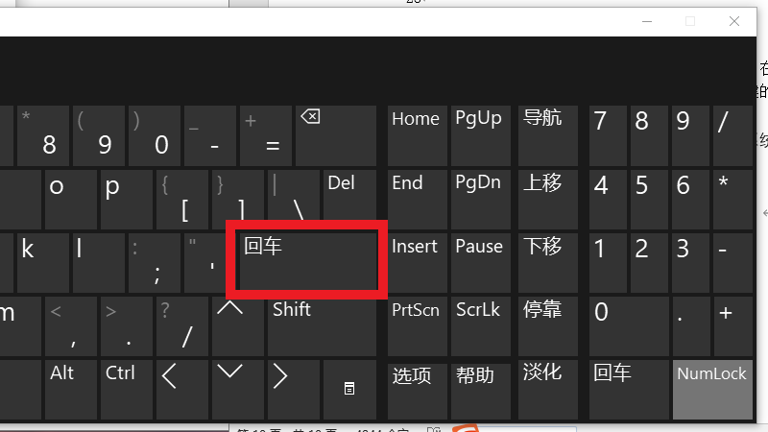This screenshot has width=768, height=432.
Task: Click the PrtScn key
Action: click(x=415, y=324)
